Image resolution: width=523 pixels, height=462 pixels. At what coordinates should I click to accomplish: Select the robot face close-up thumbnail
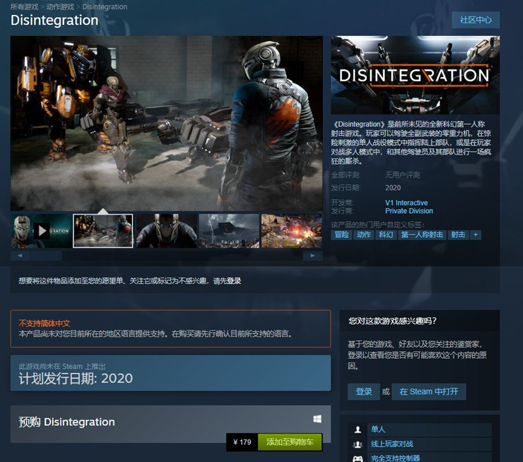pos(166,231)
